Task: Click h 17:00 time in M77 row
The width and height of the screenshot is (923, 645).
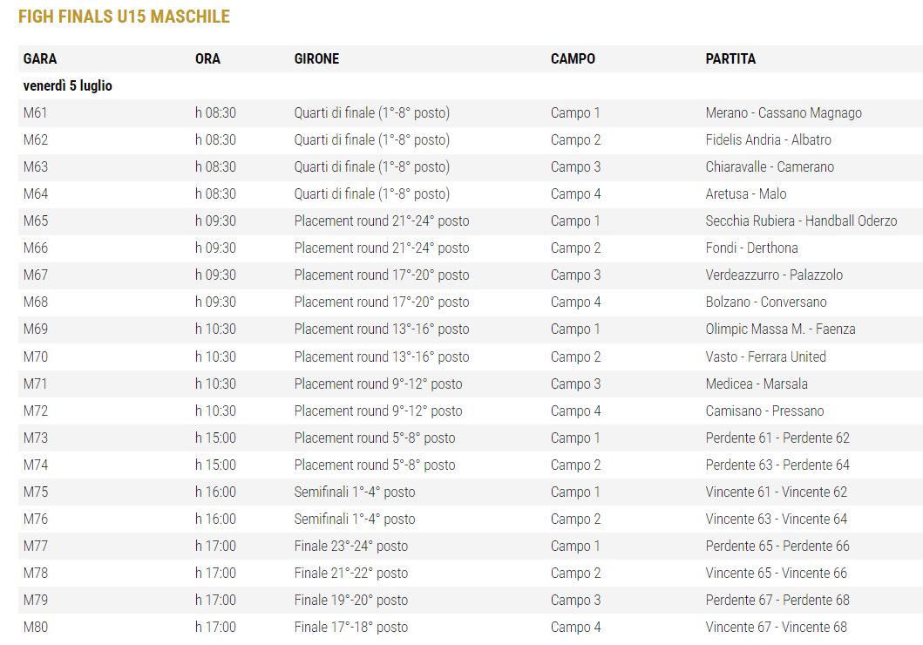Action: [215, 547]
